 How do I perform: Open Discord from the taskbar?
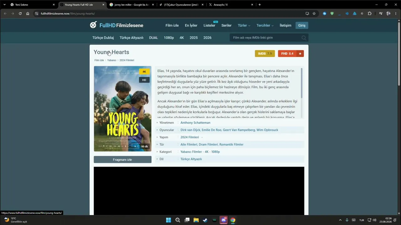(x=224, y=220)
